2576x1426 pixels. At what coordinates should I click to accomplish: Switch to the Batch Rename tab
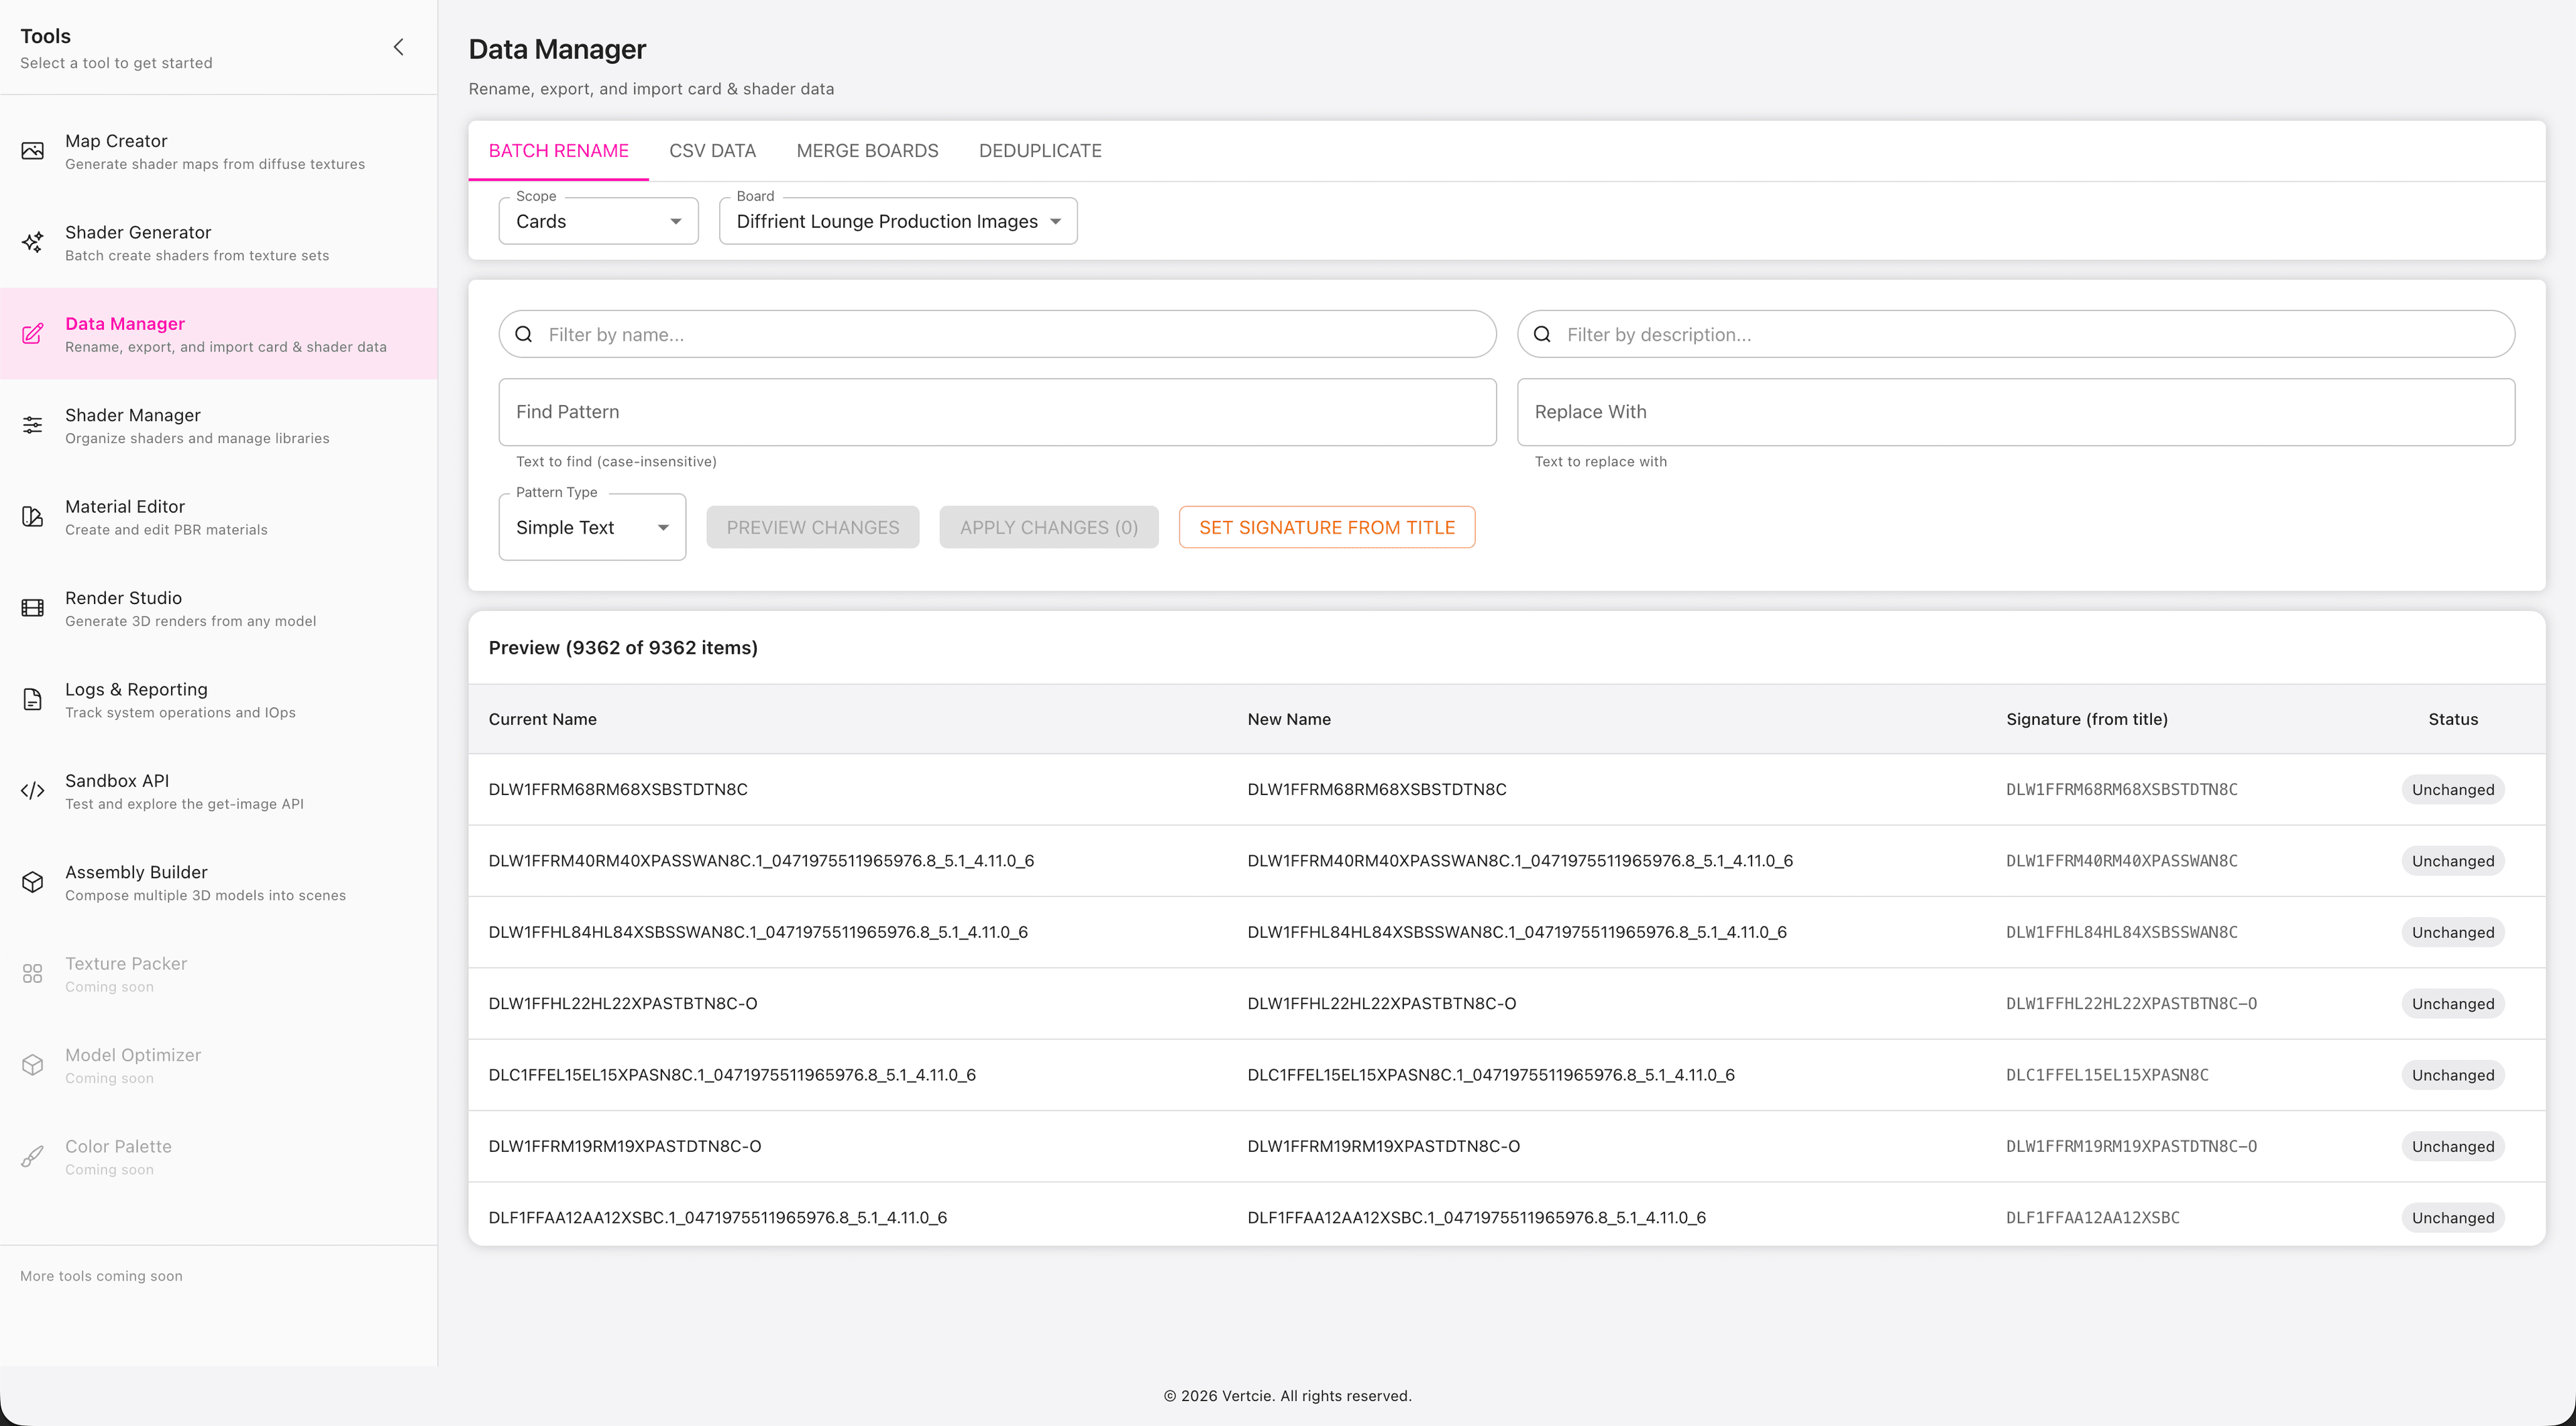click(x=558, y=151)
